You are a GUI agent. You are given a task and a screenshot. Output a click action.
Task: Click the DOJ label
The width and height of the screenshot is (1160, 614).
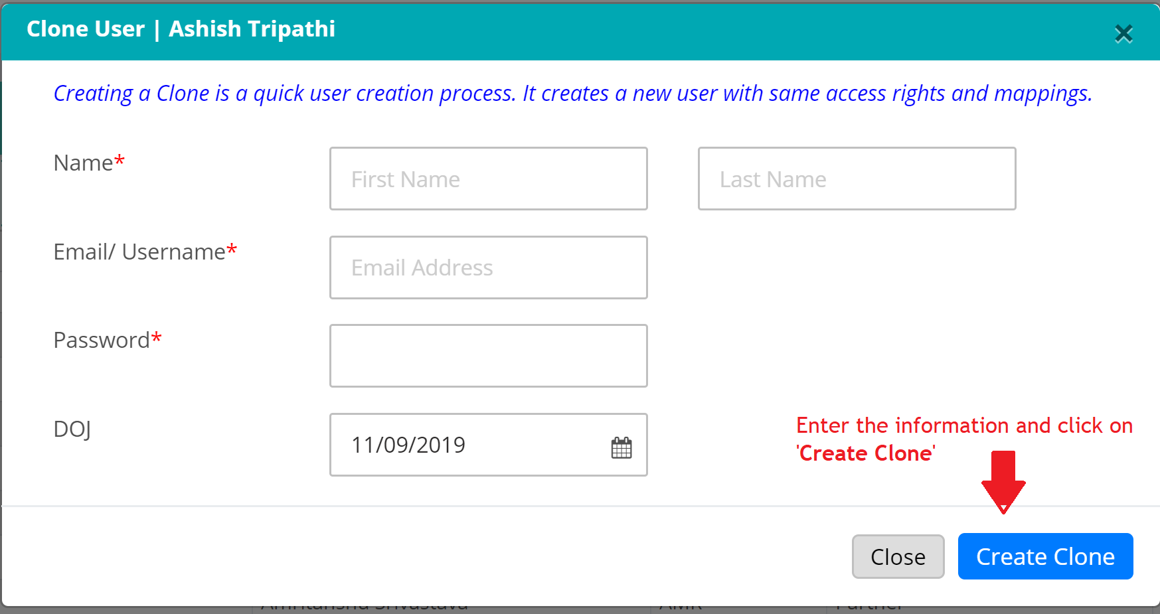click(72, 429)
